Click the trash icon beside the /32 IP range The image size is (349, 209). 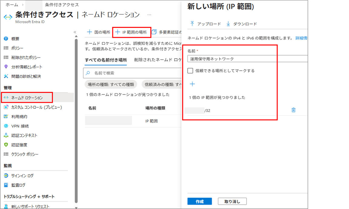coord(293,110)
